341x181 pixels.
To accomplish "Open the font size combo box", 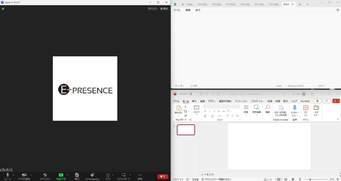I will click(x=235, y=106).
